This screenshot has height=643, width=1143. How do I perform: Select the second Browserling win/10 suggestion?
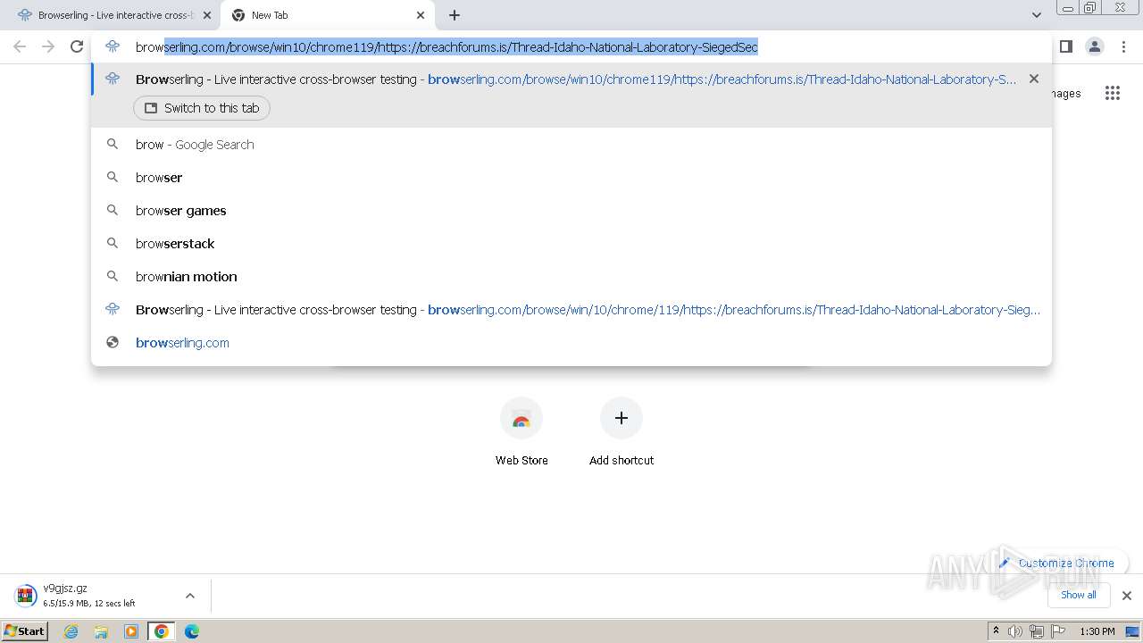click(571, 310)
